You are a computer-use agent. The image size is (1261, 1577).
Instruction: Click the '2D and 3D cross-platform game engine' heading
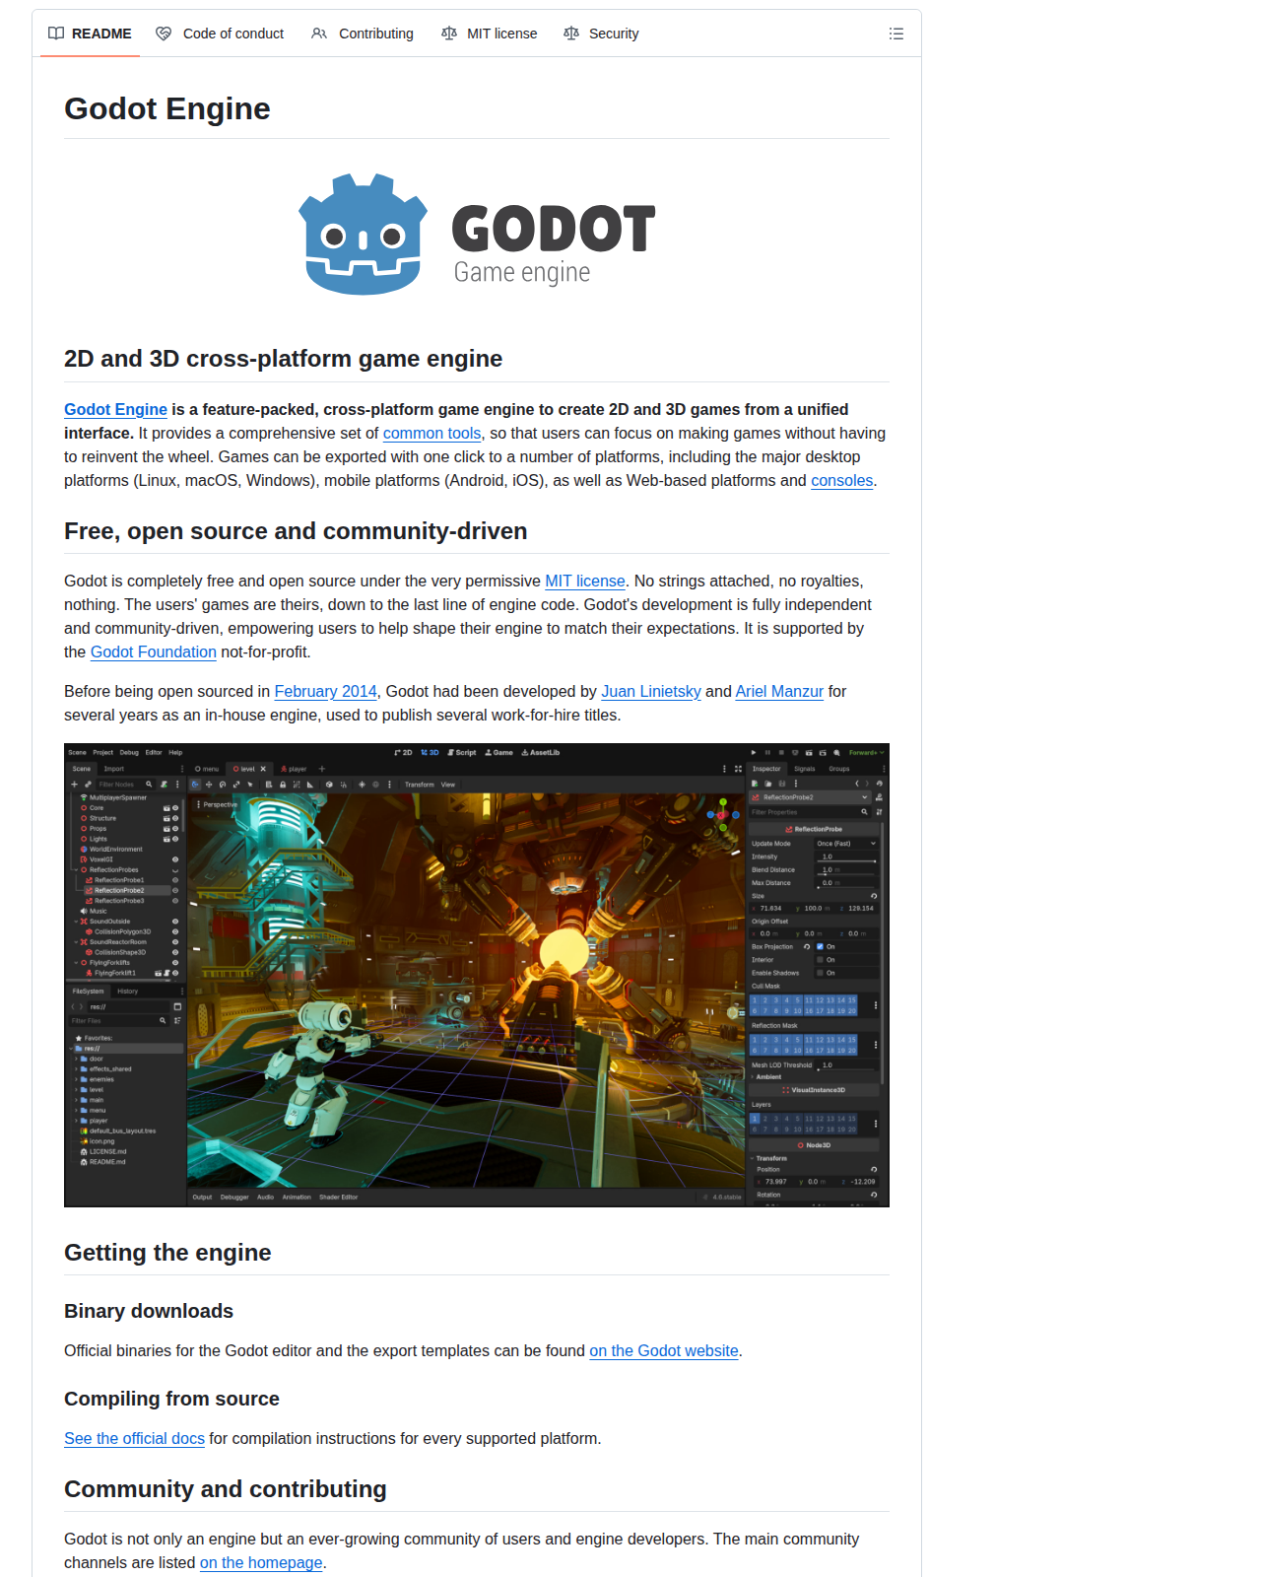point(283,359)
